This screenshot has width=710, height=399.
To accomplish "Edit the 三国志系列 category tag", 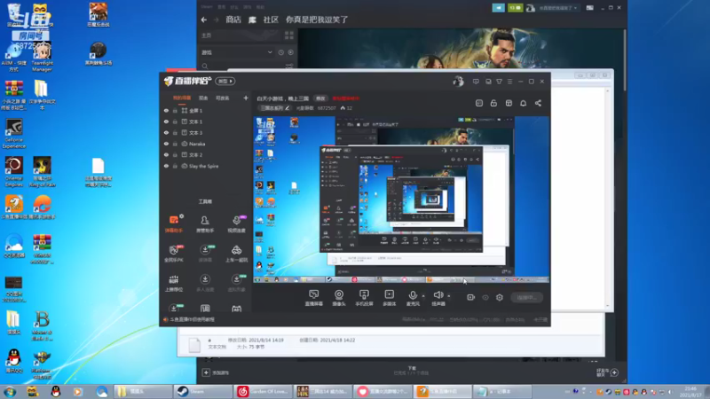I will [x=274, y=108].
